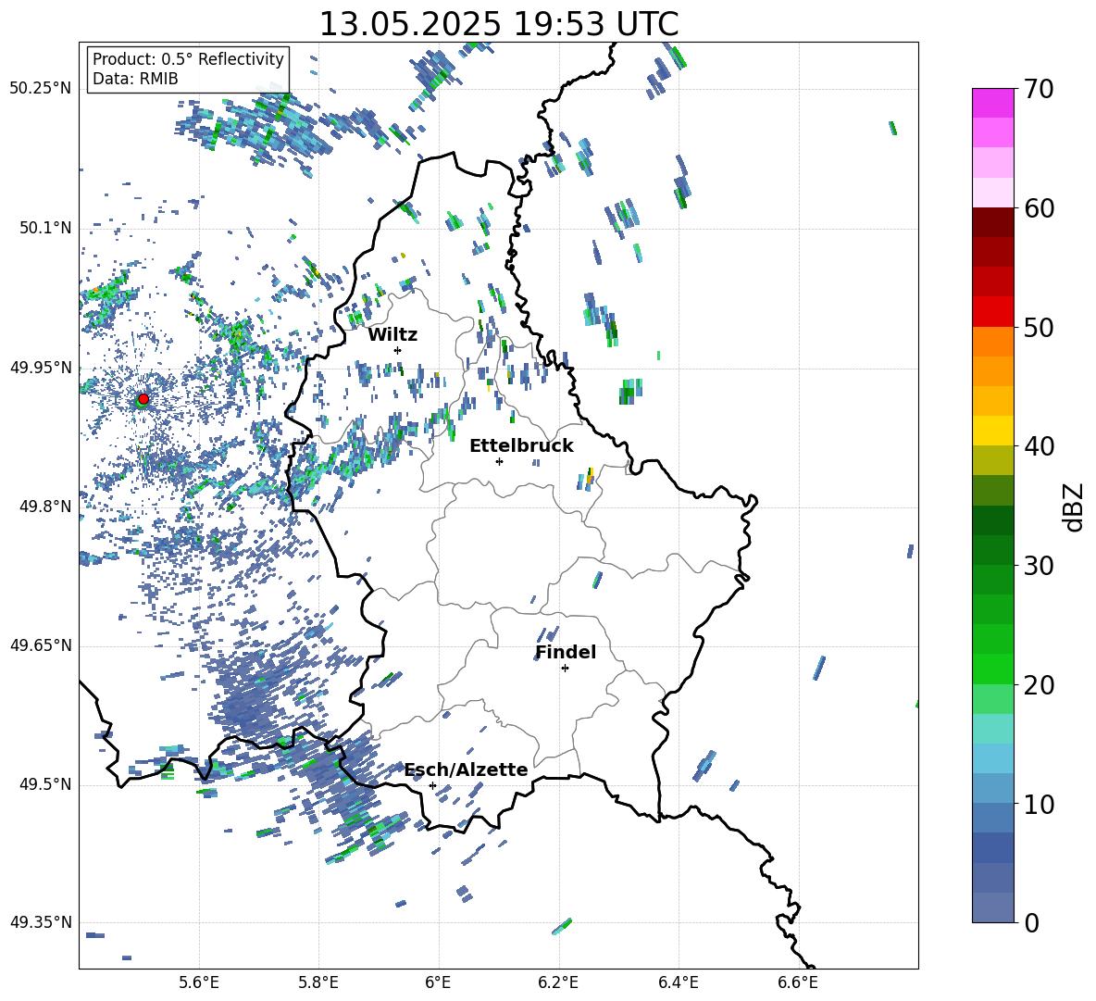This screenshot has height=1001, width=1096.
Task: Click the colorbar tick label 0
Action: coord(1032,922)
